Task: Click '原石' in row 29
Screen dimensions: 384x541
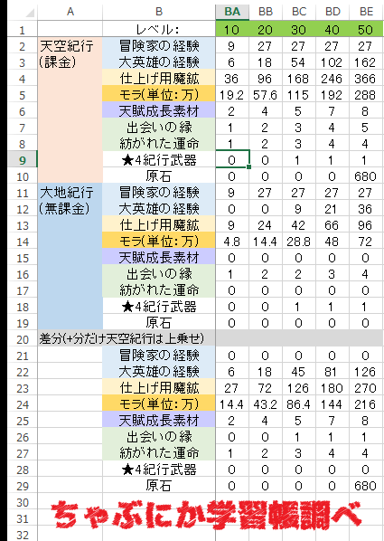Action: pyautogui.click(x=159, y=486)
